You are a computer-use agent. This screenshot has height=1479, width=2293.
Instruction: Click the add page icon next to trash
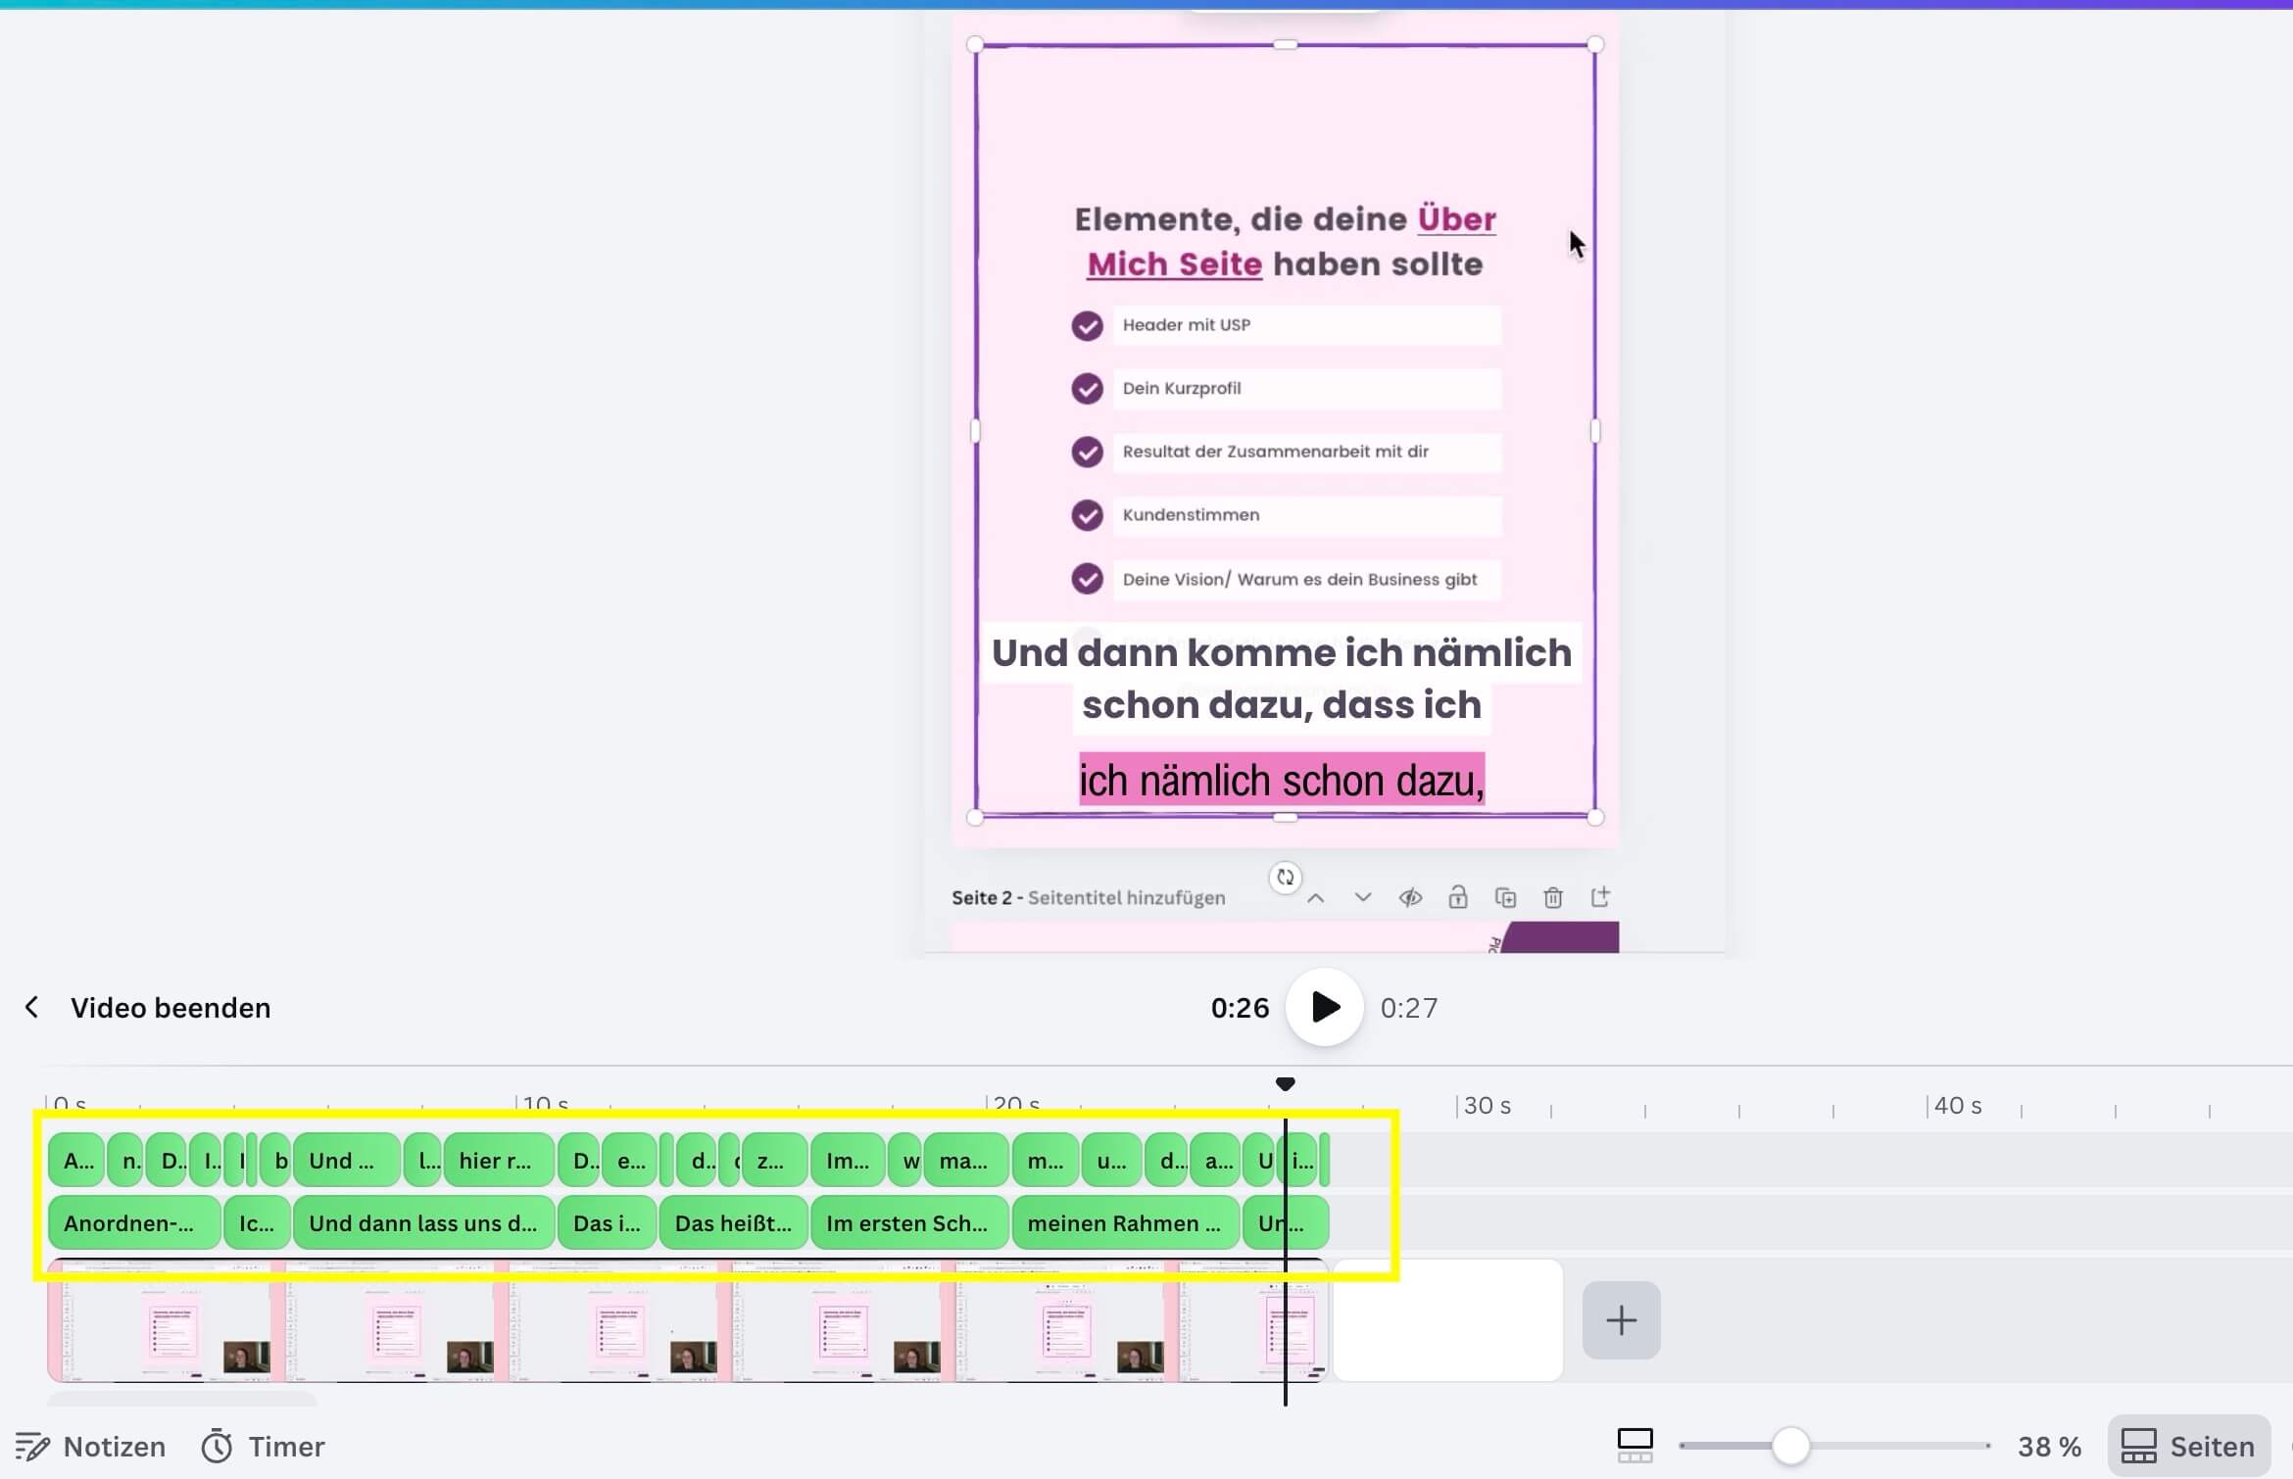tap(1600, 897)
